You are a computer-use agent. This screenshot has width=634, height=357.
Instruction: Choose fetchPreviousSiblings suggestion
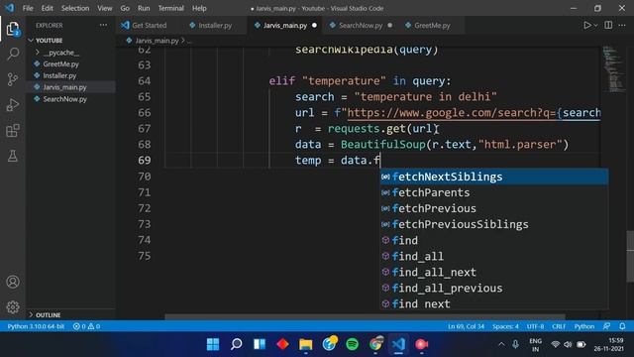(x=494, y=224)
